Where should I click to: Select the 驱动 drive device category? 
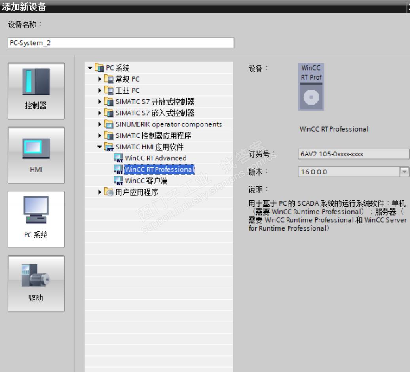(x=36, y=284)
